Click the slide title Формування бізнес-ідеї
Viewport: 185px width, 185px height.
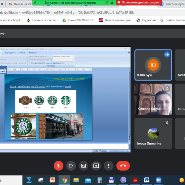point(69,78)
